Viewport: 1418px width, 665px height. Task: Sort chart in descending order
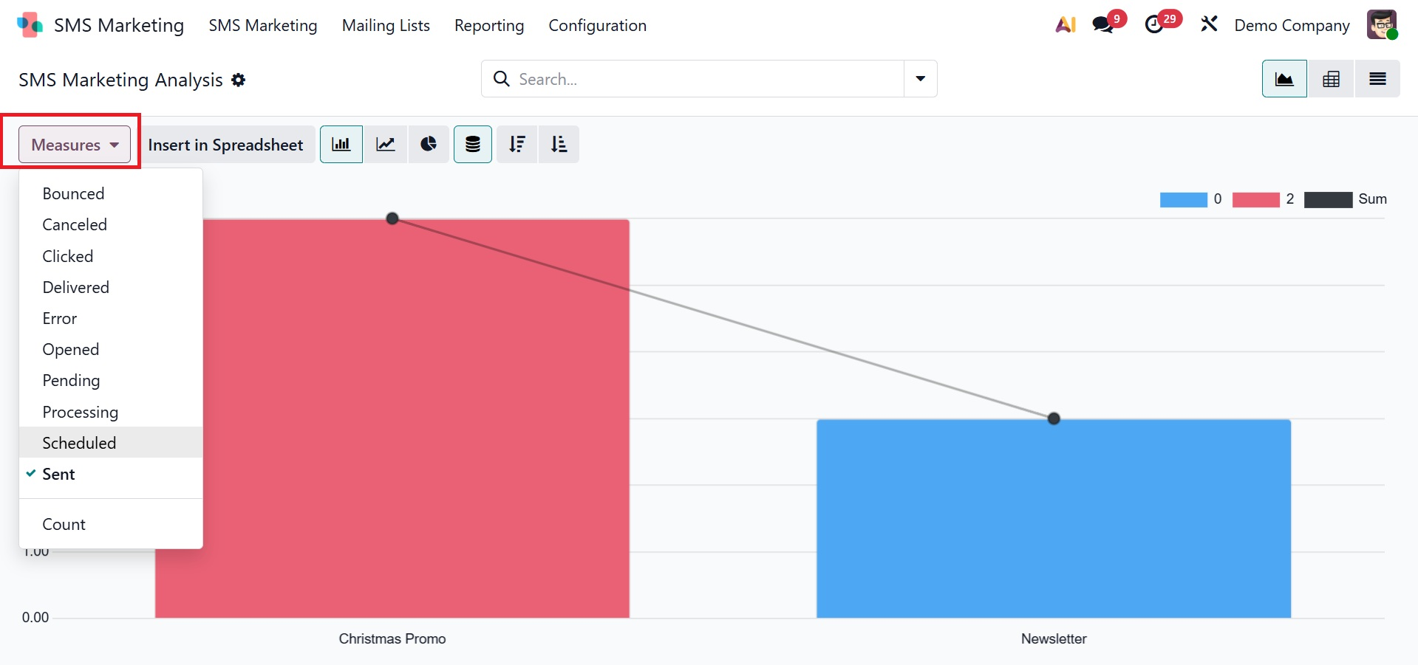[x=517, y=144]
